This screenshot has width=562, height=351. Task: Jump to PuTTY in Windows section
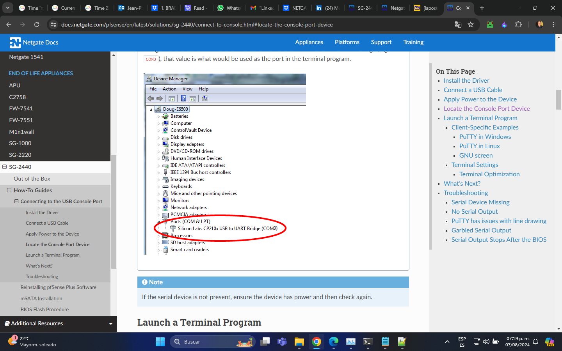[485, 136]
